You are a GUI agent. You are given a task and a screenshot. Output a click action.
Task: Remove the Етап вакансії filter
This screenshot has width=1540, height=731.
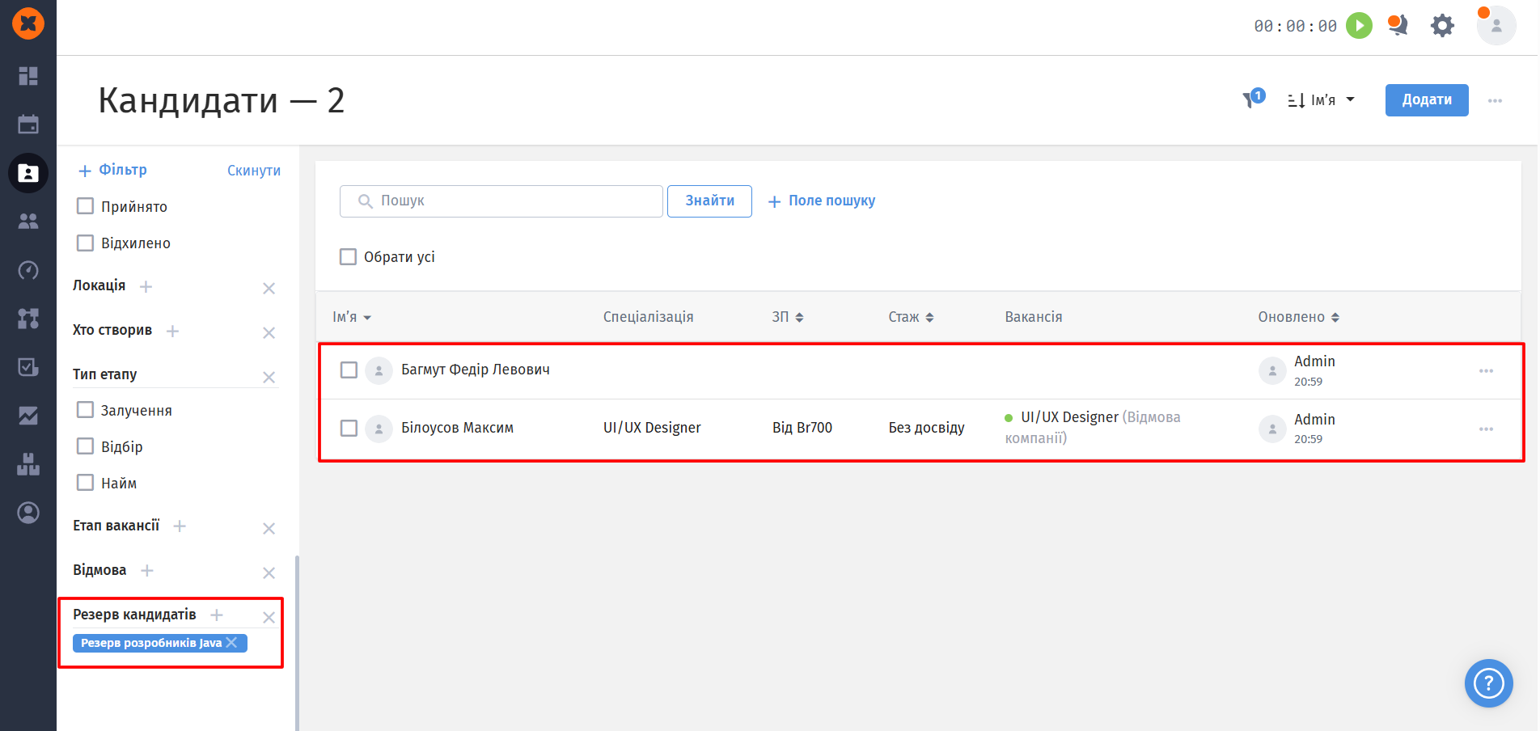tap(269, 529)
